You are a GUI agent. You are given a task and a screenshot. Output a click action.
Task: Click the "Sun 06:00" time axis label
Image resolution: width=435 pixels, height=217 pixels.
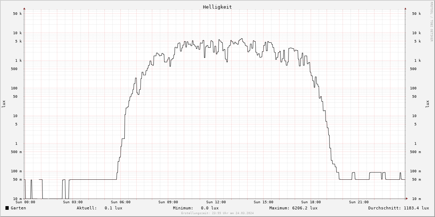[121, 202]
